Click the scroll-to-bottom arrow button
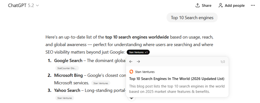The width and height of the screenshot is (260, 103). tap(132, 98)
